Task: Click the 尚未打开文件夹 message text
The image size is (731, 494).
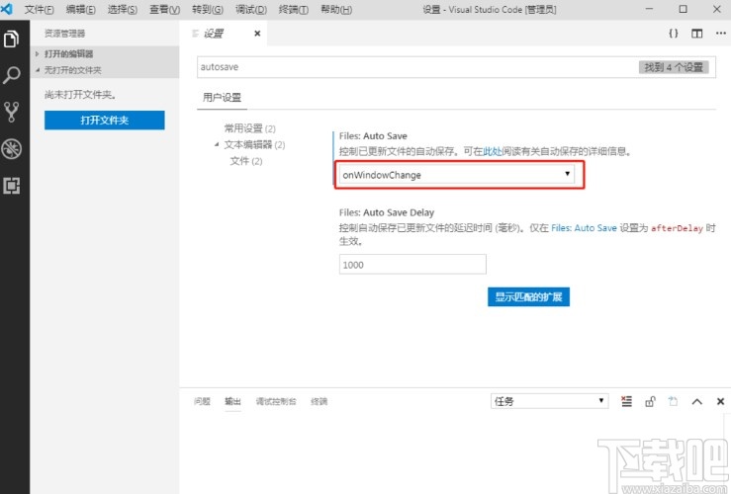Action: point(80,95)
